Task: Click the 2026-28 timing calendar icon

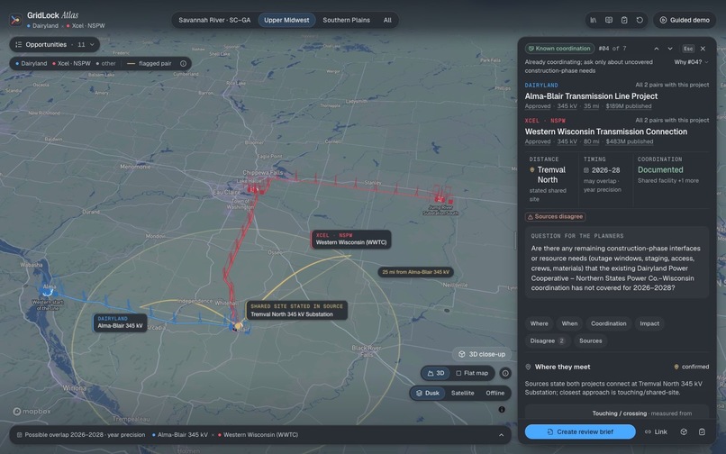Action: click(x=586, y=170)
